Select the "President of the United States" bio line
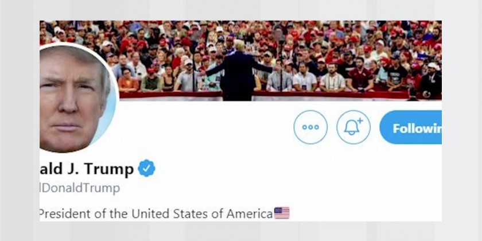Viewport: 482px width, 241px height. (165, 213)
